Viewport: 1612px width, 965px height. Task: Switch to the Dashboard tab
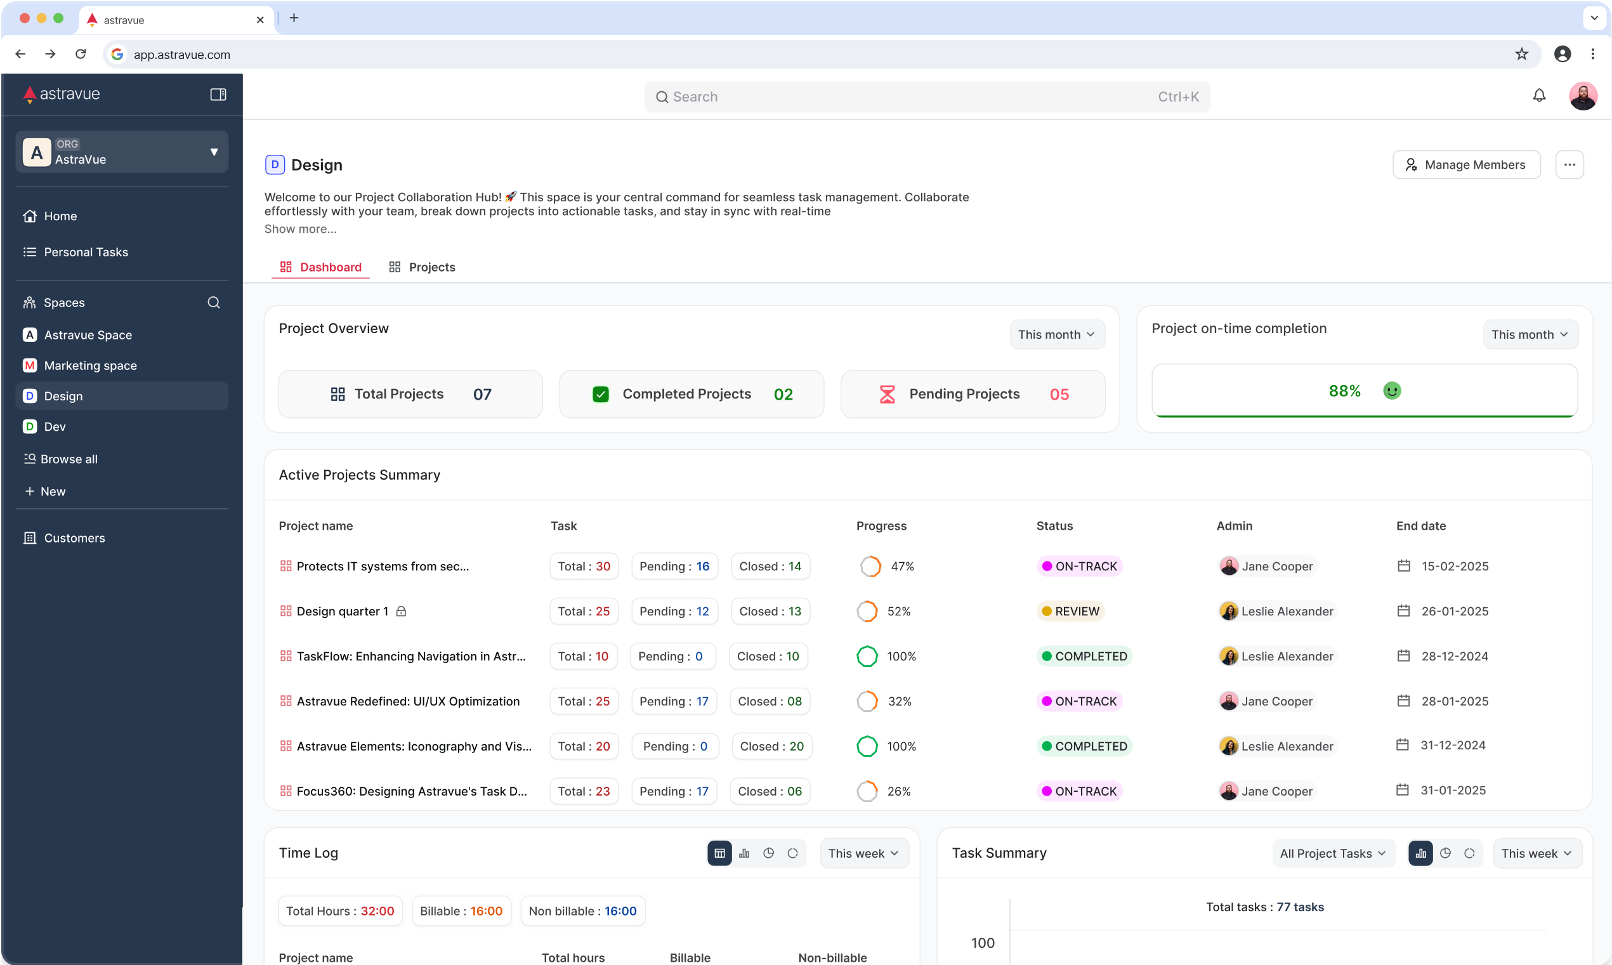(320, 267)
